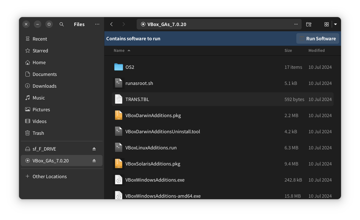
Task: Click the Downloads arrow icon
Action: coord(28,86)
